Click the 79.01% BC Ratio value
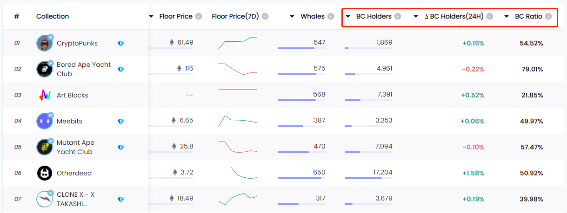 tap(532, 69)
